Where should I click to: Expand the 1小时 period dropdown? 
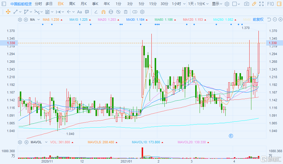(x=179, y=4)
